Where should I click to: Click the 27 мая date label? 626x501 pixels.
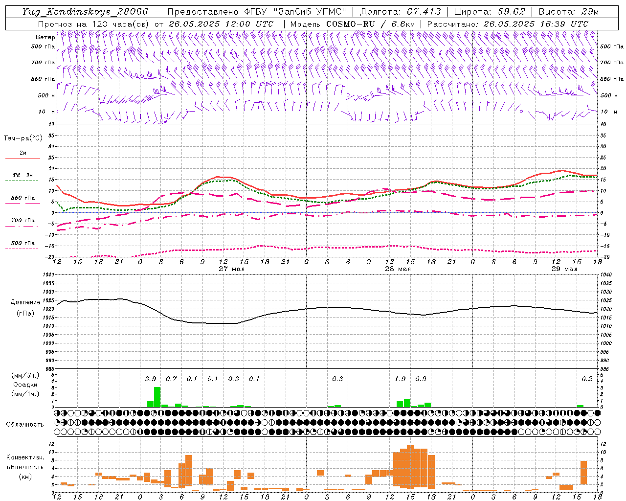click(x=231, y=269)
